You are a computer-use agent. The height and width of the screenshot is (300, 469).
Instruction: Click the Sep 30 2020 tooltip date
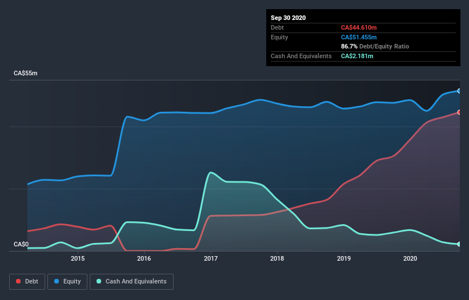click(288, 18)
